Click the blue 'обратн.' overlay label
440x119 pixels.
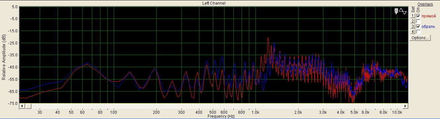coord(429,27)
